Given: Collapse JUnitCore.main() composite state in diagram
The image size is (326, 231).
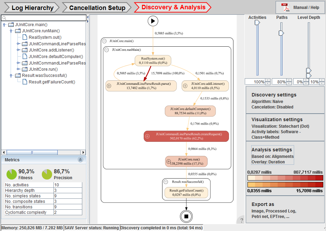Looking at the screenshot, I should point(105,41).
